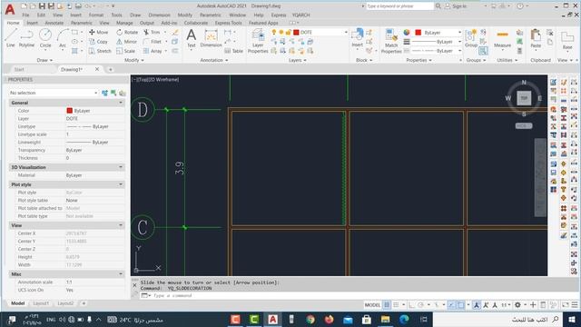Click the keyword search box
Image resolution: width=581 pixels, height=327 pixels.
[x=399, y=6]
